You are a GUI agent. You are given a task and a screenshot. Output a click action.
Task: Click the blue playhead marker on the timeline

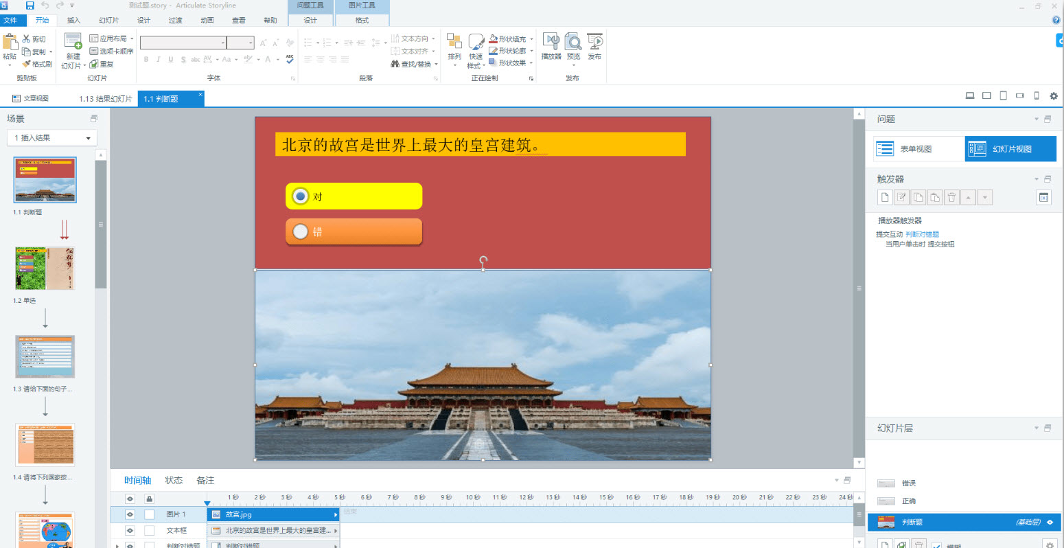pyautogui.click(x=207, y=504)
